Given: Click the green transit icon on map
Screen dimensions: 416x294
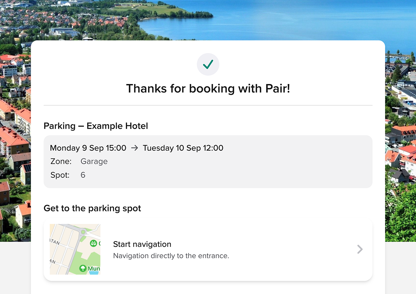Looking at the screenshot, I should coord(93,243).
